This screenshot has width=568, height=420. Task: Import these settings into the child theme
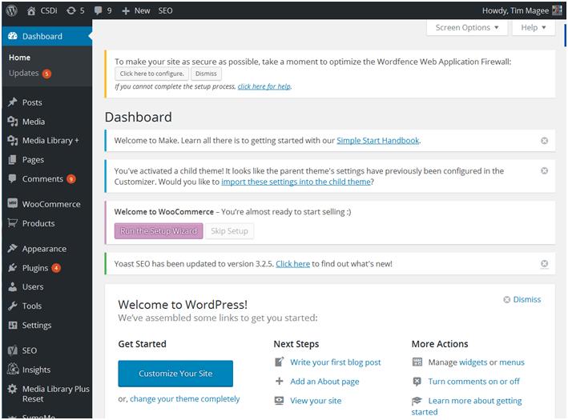tap(296, 182)
